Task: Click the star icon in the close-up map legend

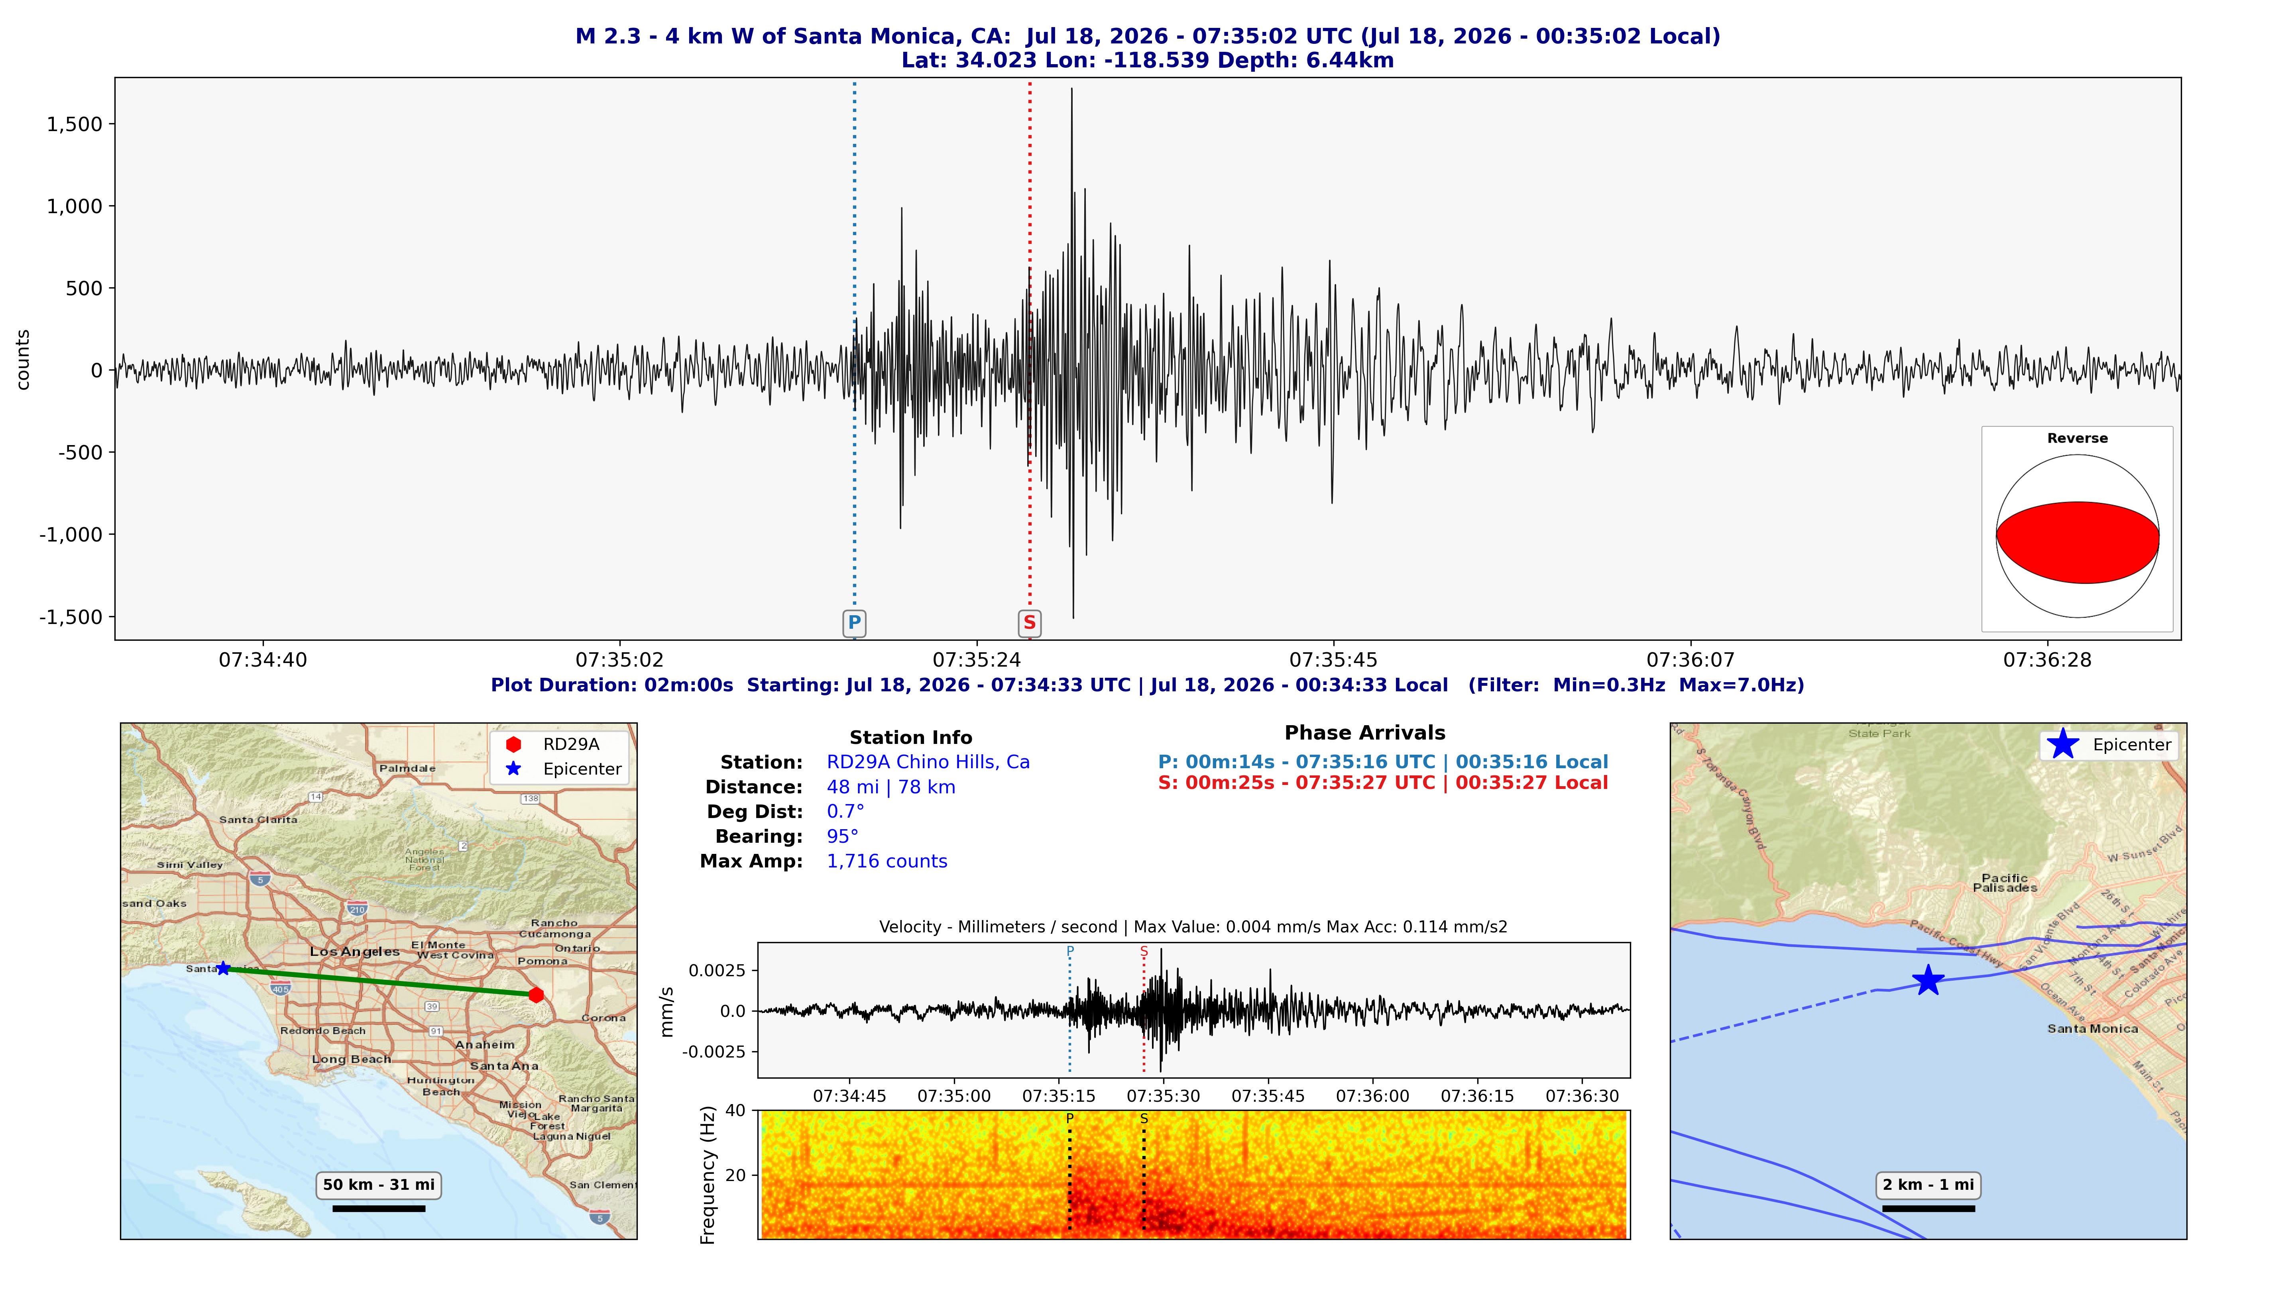Action: pos(2063,745)
